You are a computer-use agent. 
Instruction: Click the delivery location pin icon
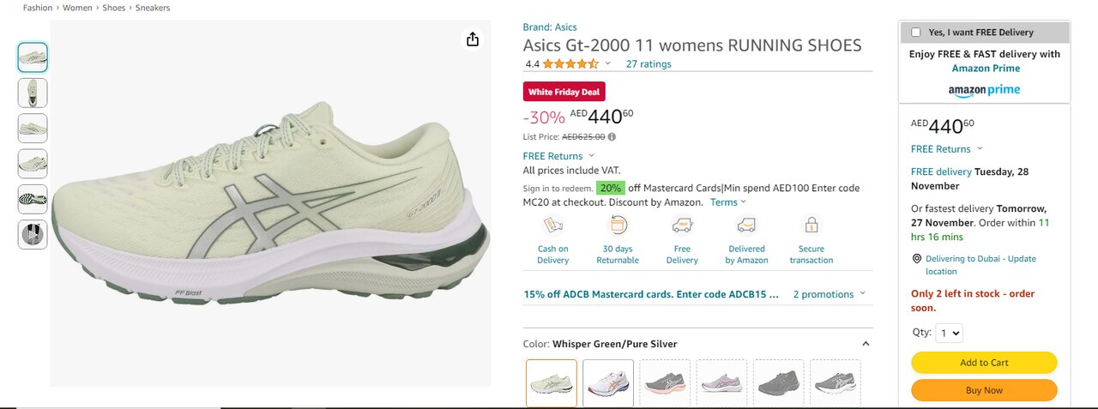click(916, 259)
